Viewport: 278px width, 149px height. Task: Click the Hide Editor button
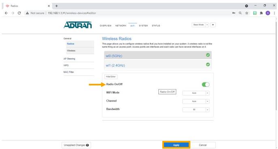(x=111, y=77)
